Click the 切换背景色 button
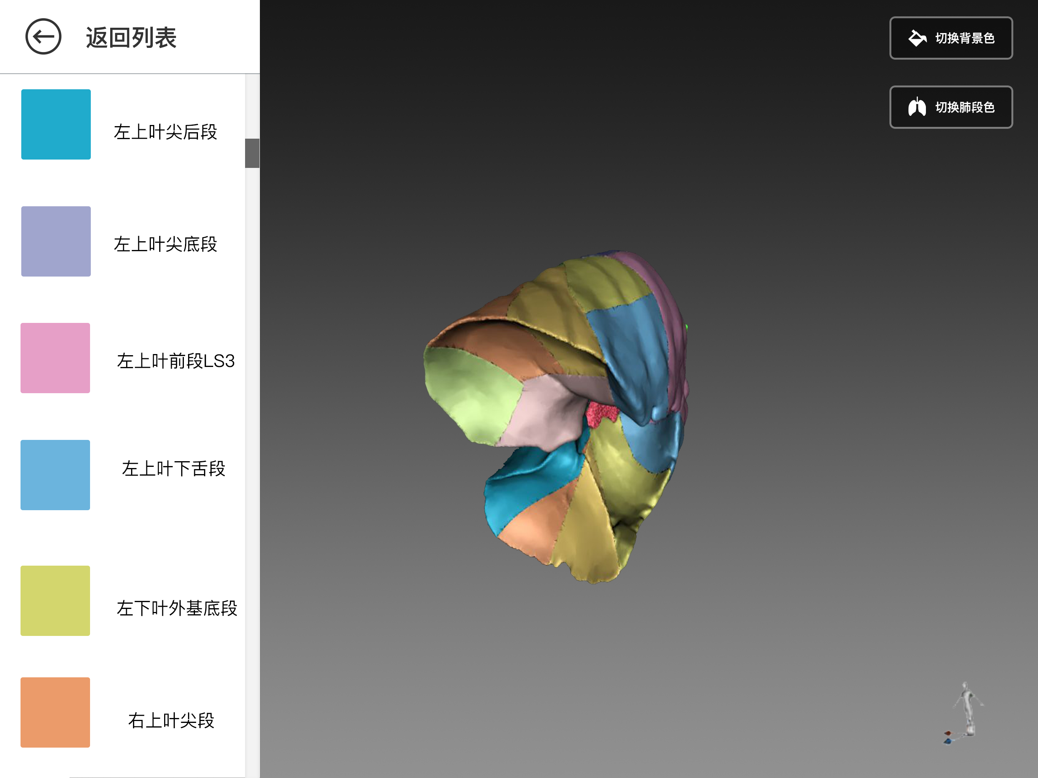Image resolution: width=1038 pixels, height=778 pixels. tap(951, 38)
